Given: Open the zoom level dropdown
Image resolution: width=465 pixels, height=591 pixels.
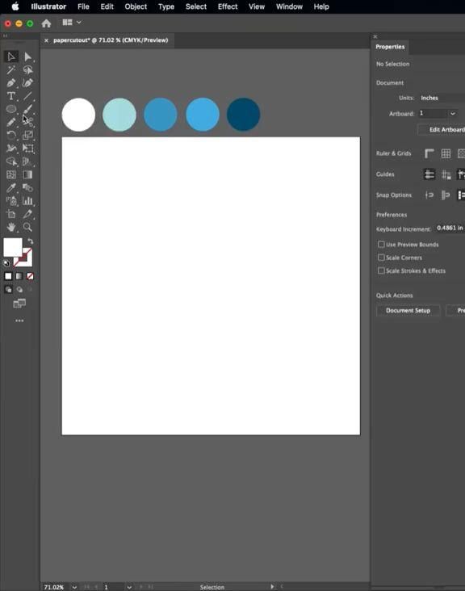Looking at the screenshot, I should (74, 587).
